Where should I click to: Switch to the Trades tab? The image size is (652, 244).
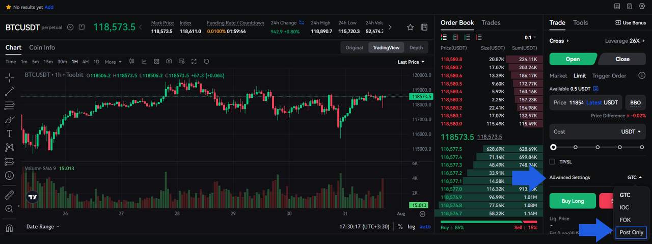[491, 22]
